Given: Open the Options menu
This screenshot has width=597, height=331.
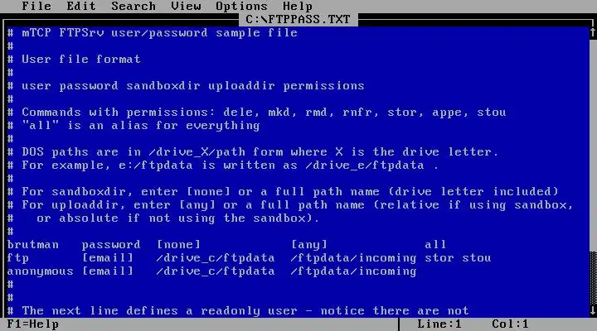Looking at the screenshot, I should point(241,6).
